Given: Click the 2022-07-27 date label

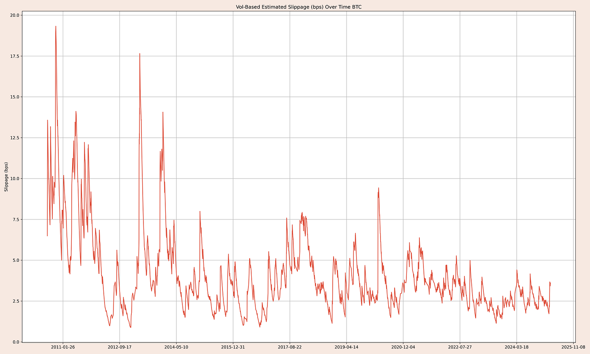Looking at the screenshot, I should pos(460,347).
